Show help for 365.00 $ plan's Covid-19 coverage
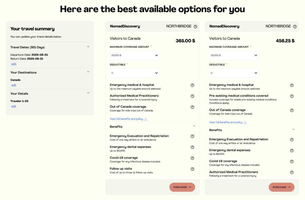Viewport: 305px width, 200px height. pos(192,158)
